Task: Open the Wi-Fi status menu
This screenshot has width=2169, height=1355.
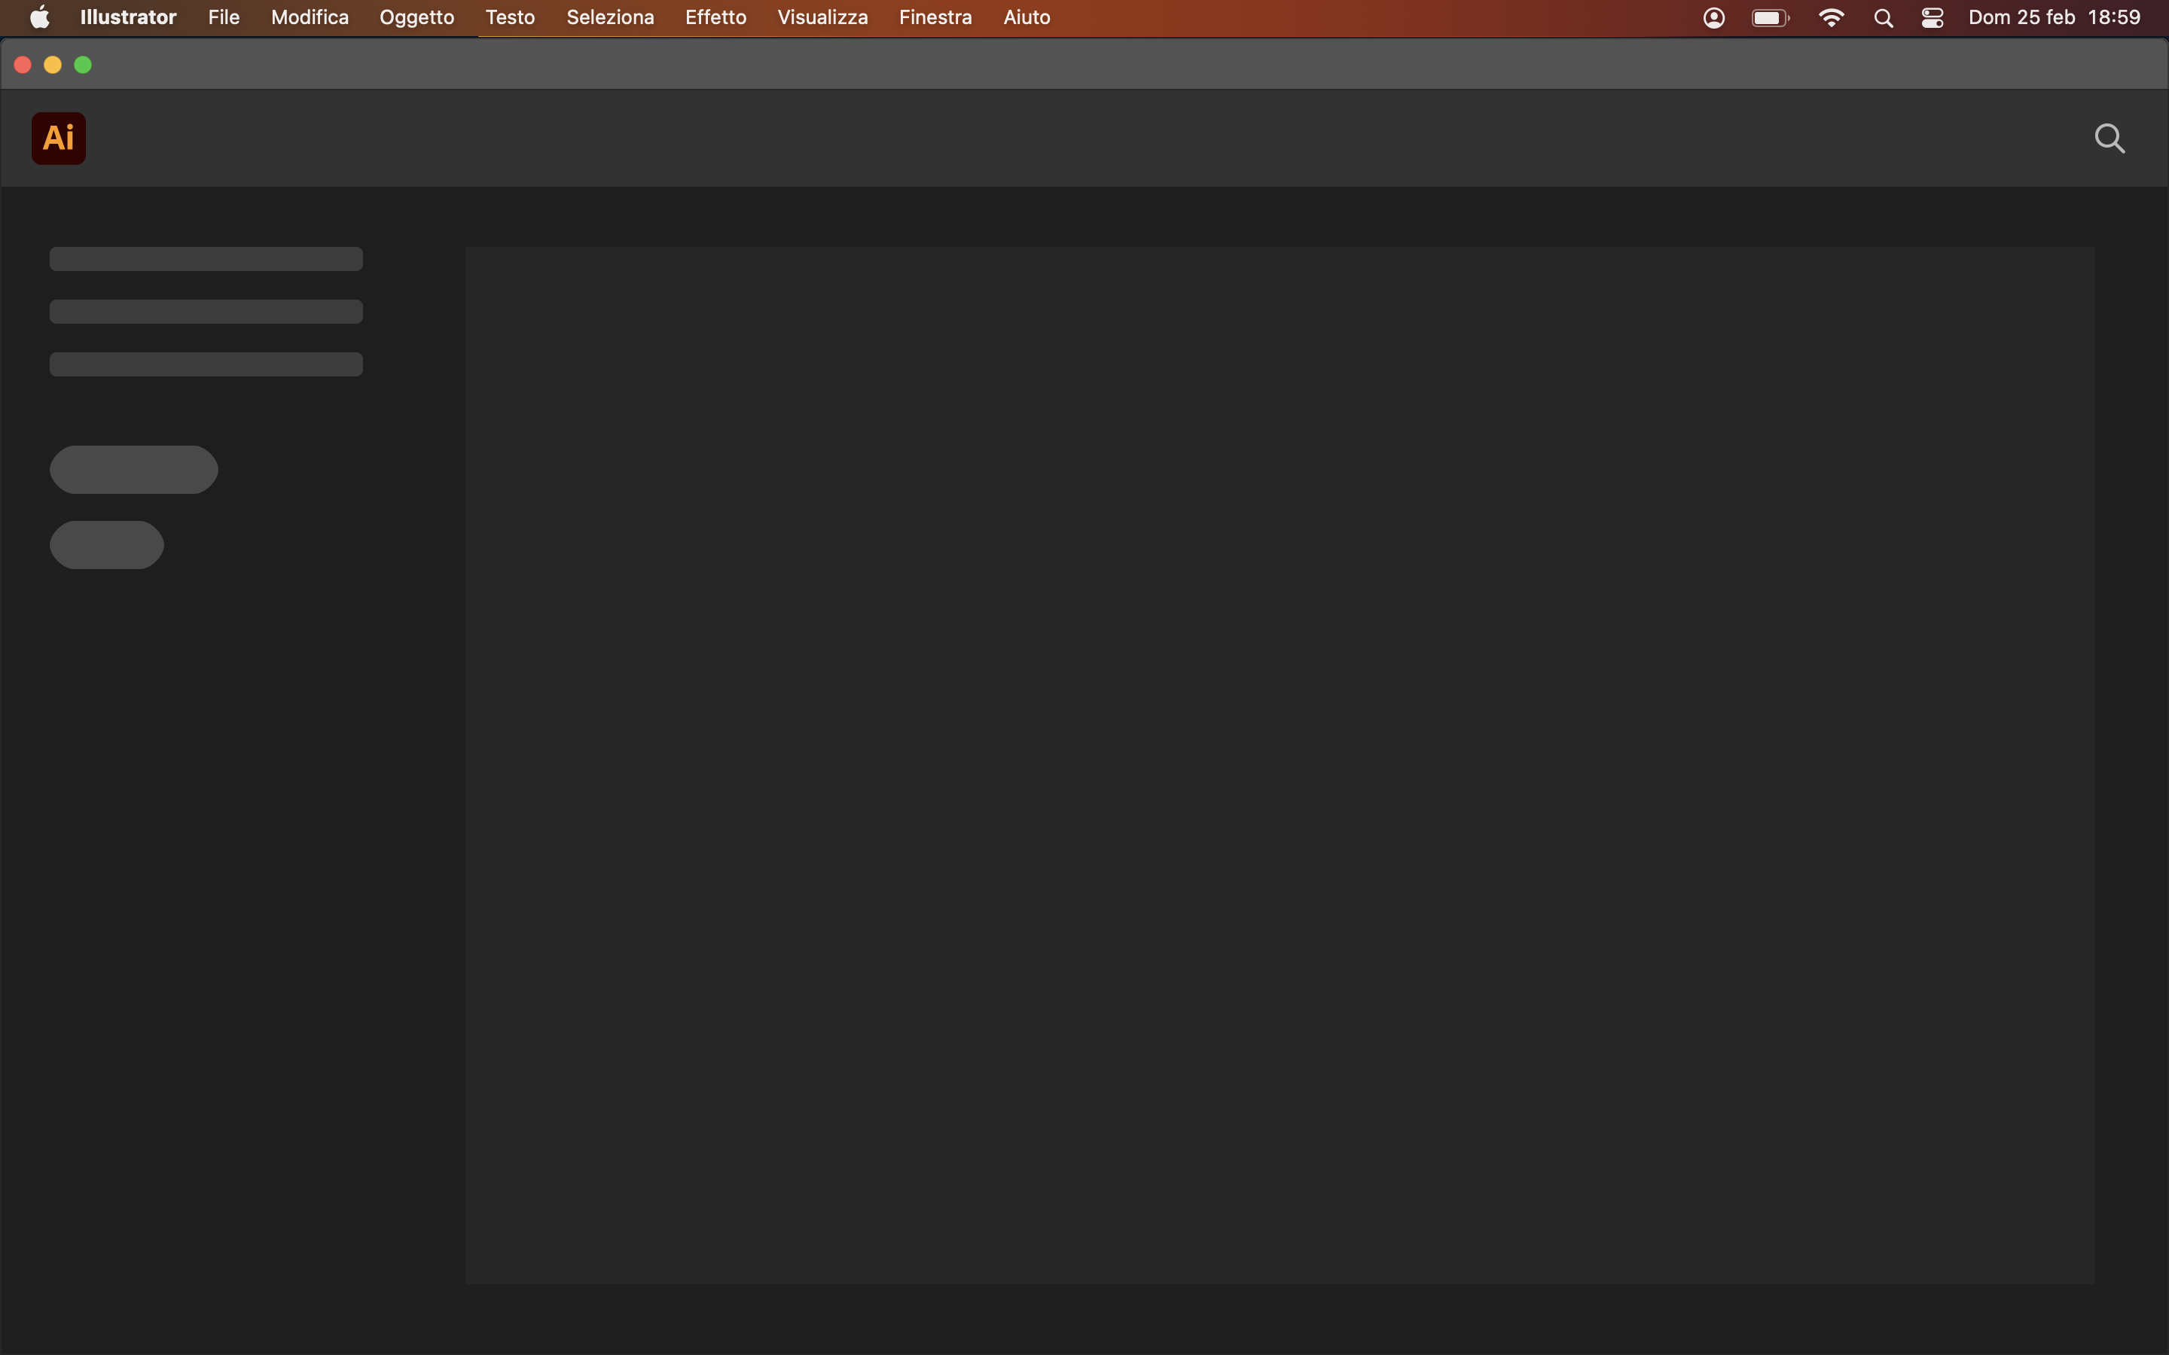Action: pyautogui.click(x=1831, y=18)
